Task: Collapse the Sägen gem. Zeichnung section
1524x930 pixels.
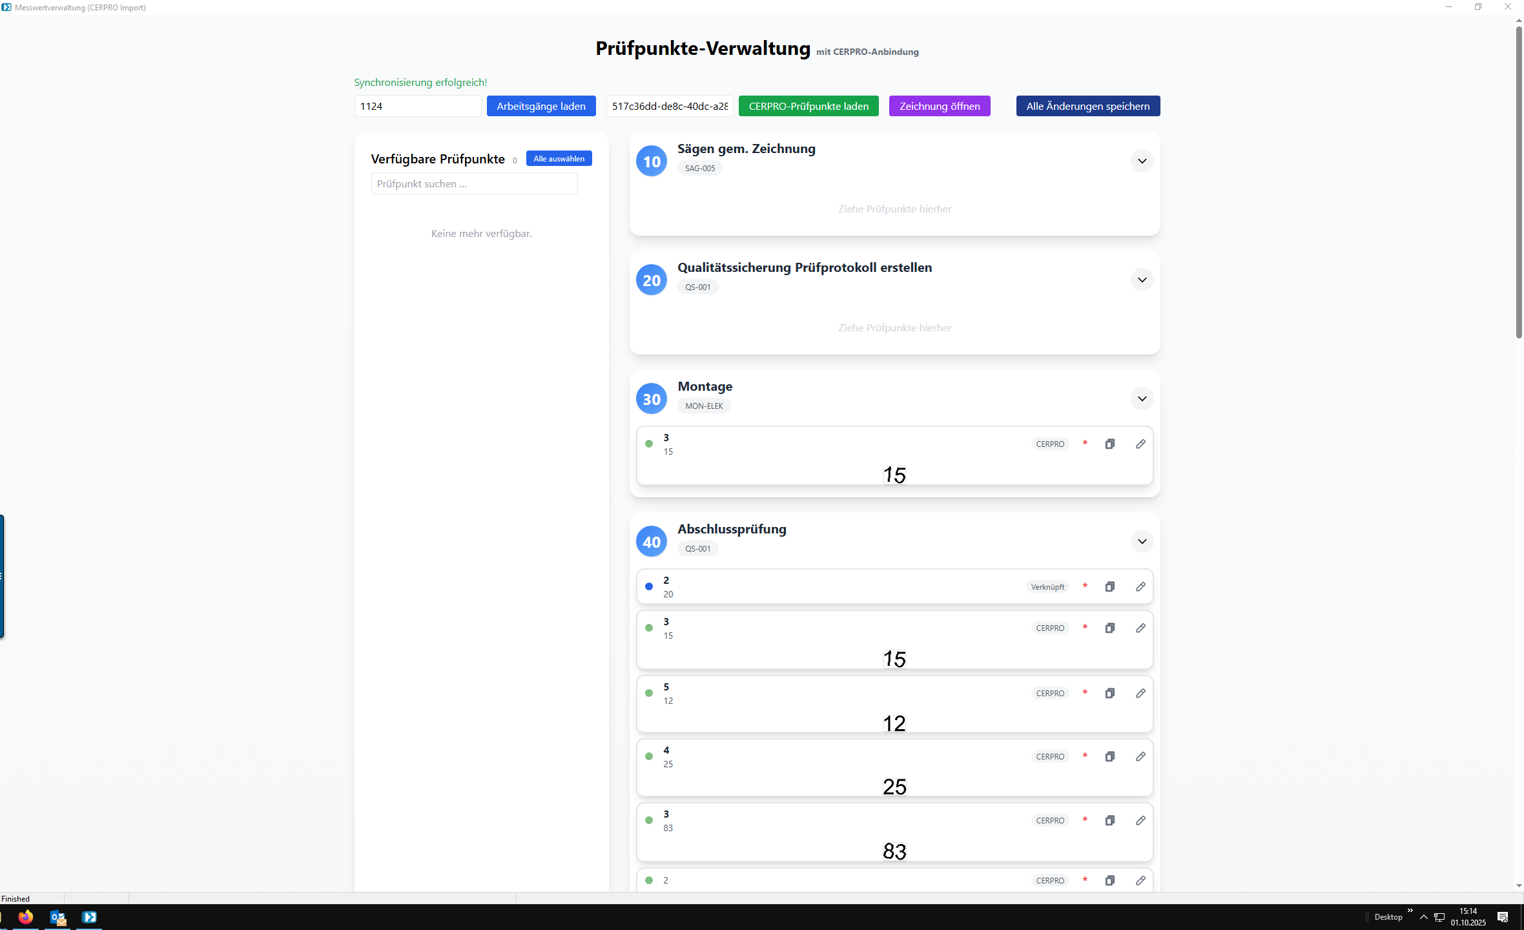Action: click(x=1142, y=161)
